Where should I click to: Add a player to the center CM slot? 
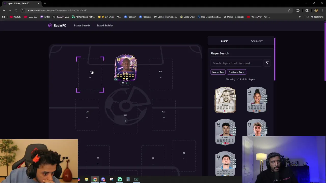pyautogui.click(x=125, y=118)
